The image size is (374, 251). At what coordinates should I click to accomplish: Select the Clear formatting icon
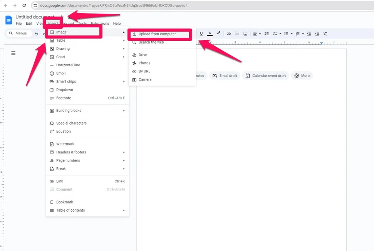pyautogui.click(x=325, y=34)
